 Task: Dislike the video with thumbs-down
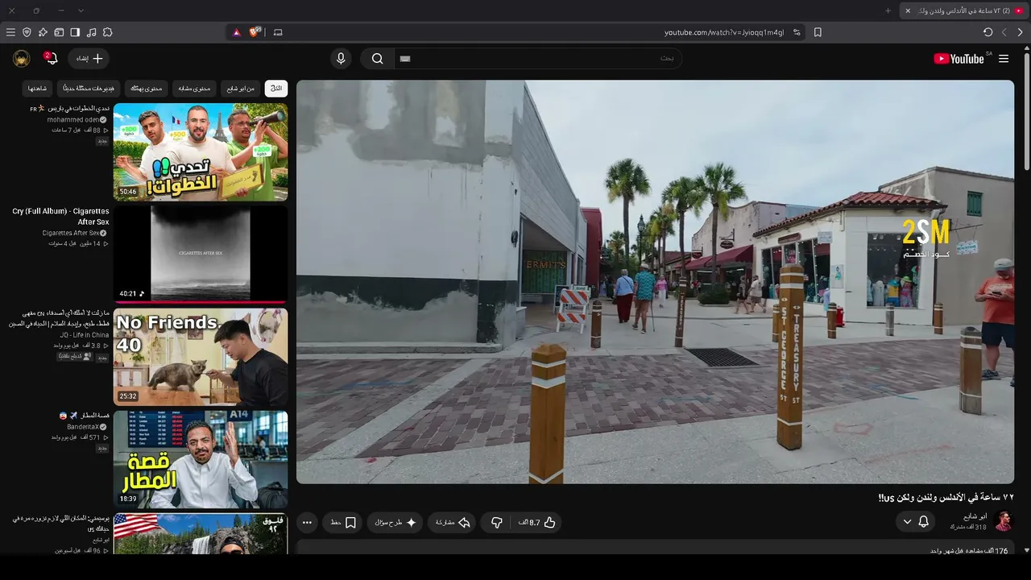(x=497, y=523)
